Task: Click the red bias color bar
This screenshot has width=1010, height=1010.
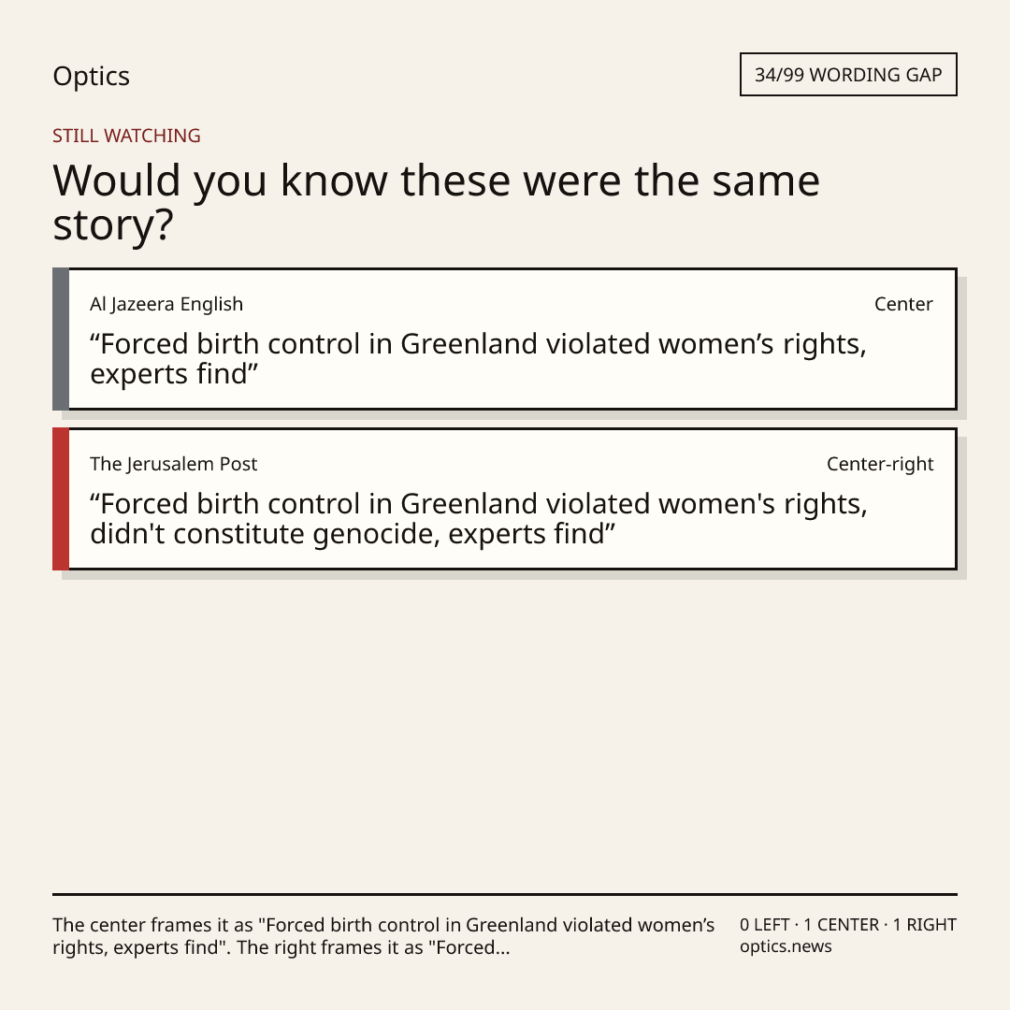Action: pyautogui.click(x=61, y=498)
